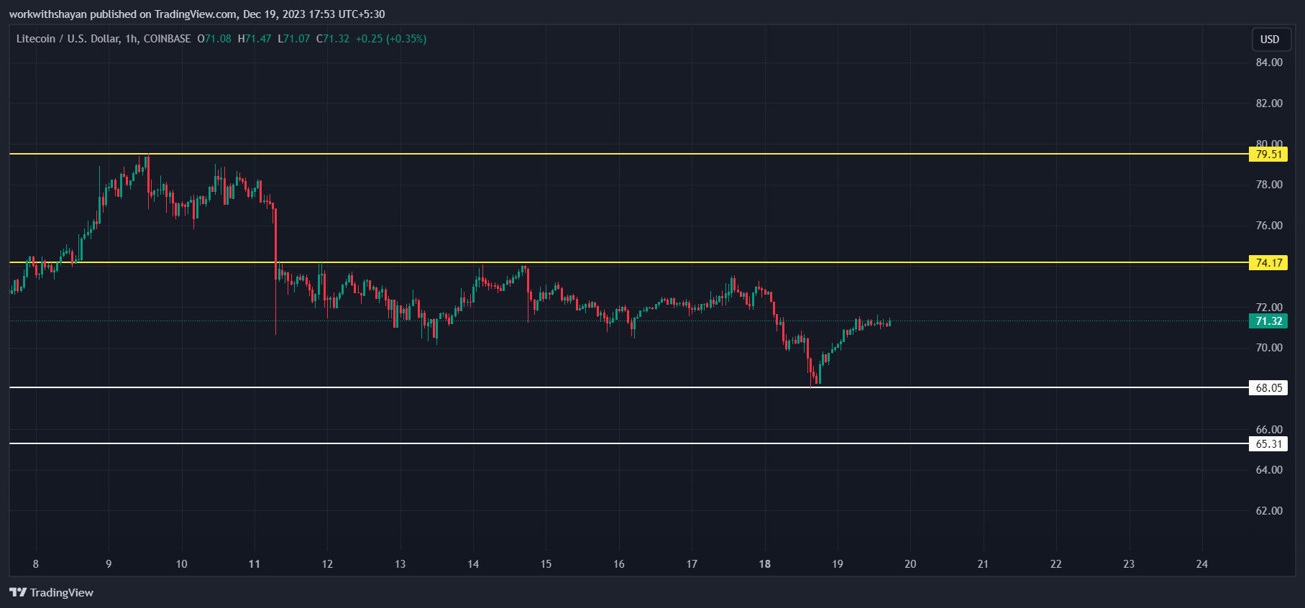The width and height of the screenshot is (1305, 608).
Task: Click the published by workwithshayan header text
Action: point(197,14)
